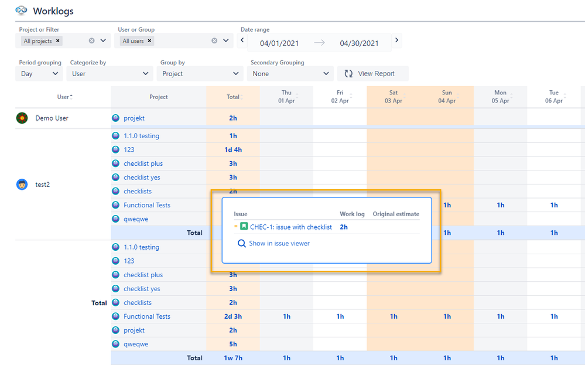Click the Demo User avatar icon
The height and width of the screenshot is (365, 585).
click(x=22, y=118)
